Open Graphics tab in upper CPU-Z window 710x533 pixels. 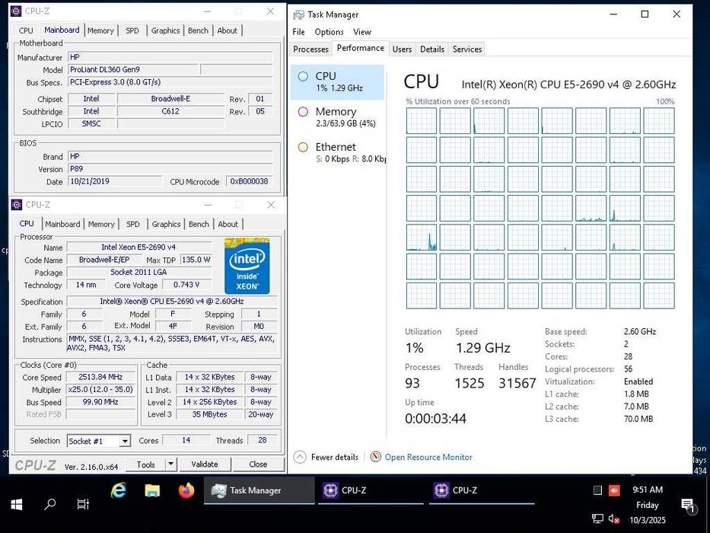click(x=165, y=30)
